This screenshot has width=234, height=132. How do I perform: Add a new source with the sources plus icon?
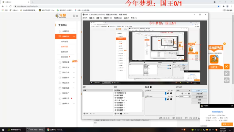click(x=116, y=114)
